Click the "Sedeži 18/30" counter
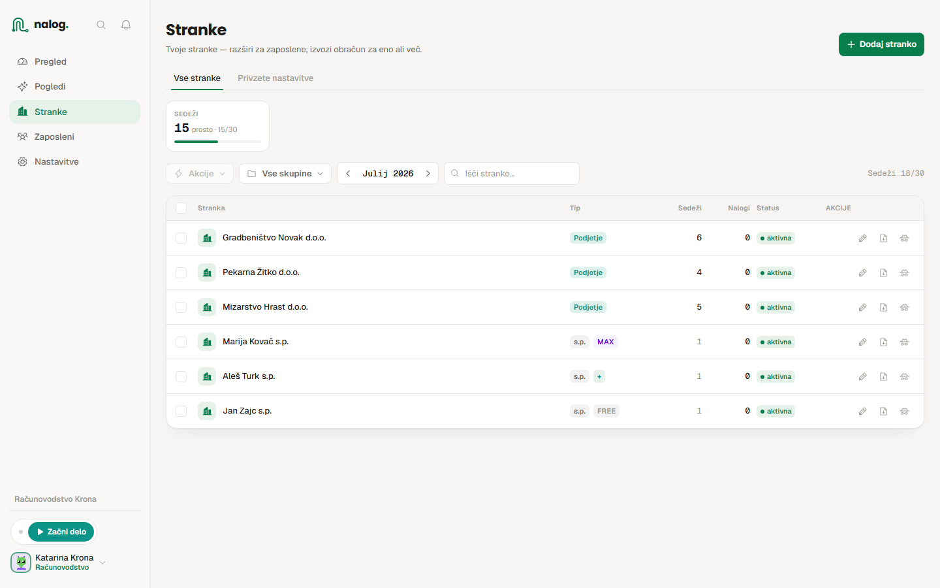The height and width of the screenshot is (588, 940). coord(896,173)
